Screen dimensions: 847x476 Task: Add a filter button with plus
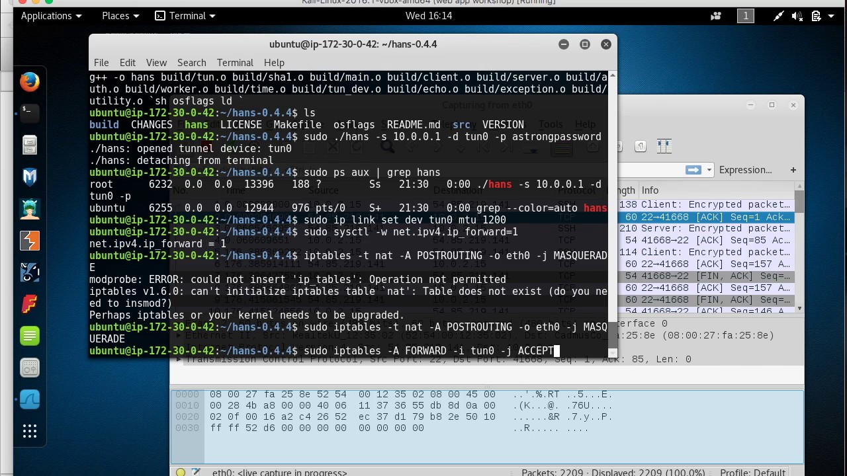point(793,170)
